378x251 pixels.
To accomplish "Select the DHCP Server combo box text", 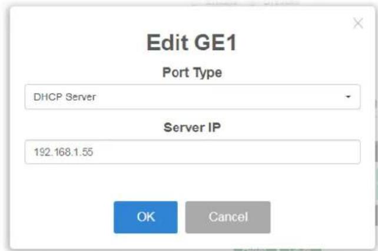I will (65, 97).
